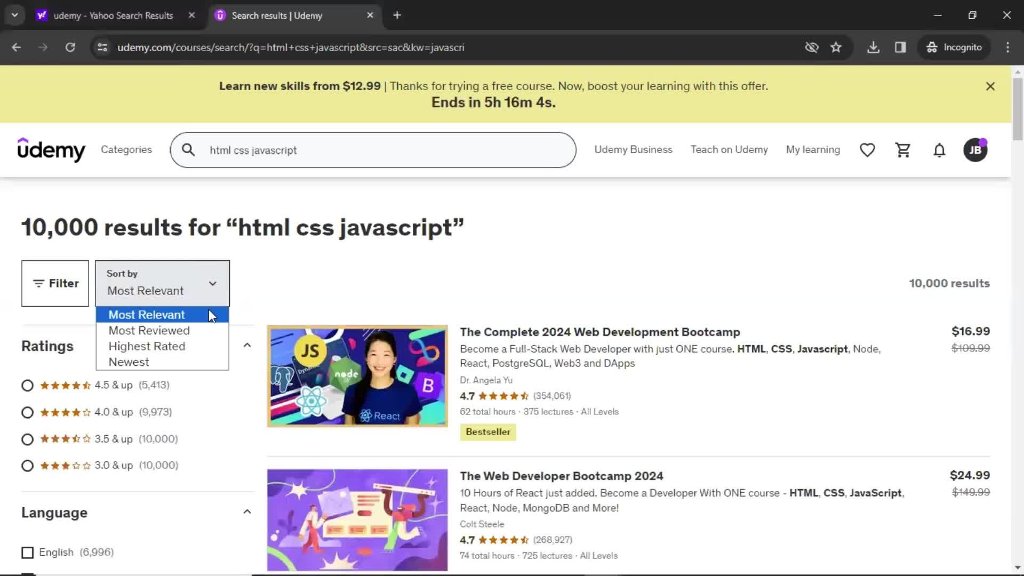Collapse the Ratings section chevron
This screenshot has width=1024, height=576.
pyautogui.click(x=247, y=346)
